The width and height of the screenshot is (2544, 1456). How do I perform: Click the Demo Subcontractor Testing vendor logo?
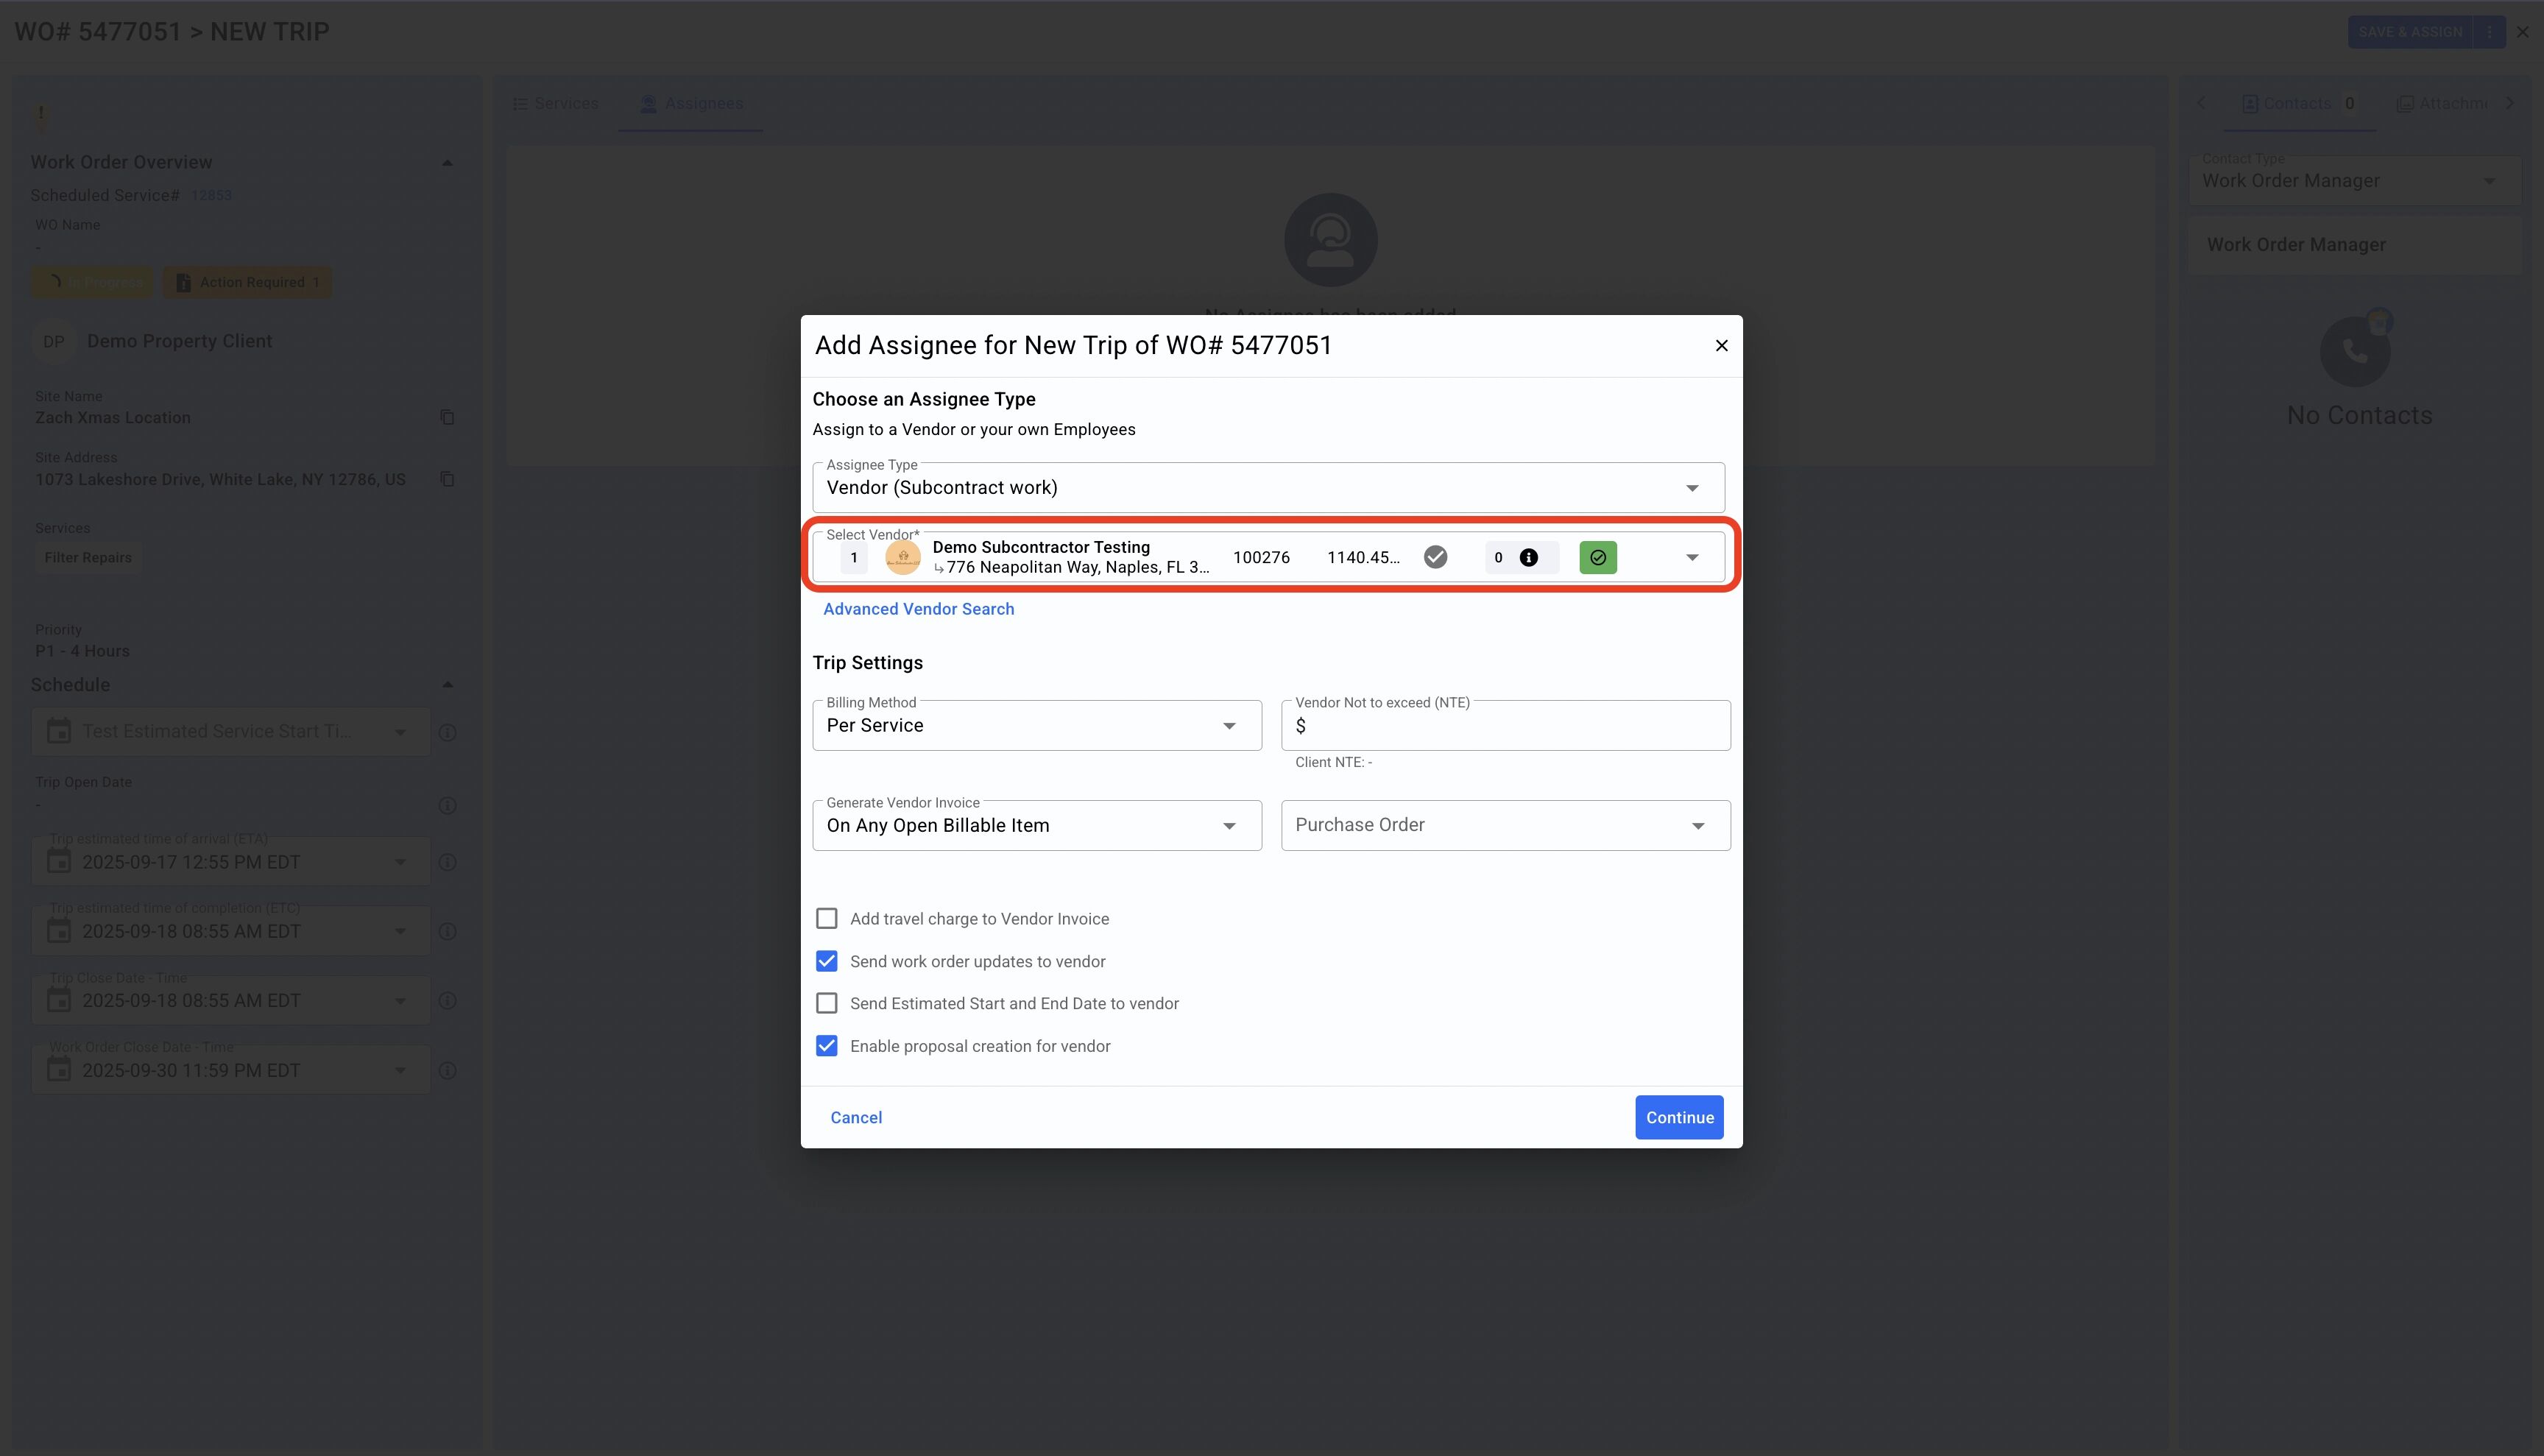[902, 557]
